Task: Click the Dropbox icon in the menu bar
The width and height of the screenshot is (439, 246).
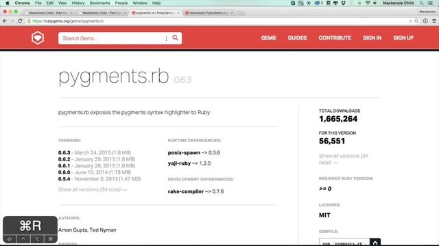Action: tap(343, 3)
